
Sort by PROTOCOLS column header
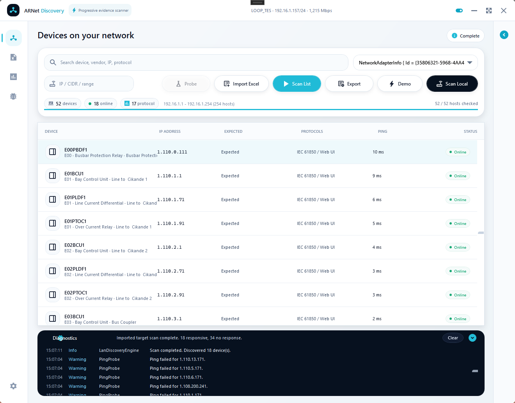click(x=312, y=132)
